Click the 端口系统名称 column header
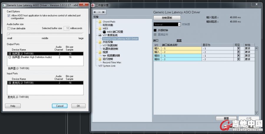Screen dimensions: 265x134 181,45
